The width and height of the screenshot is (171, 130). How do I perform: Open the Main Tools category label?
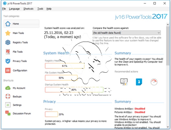[x=18, y=33]
